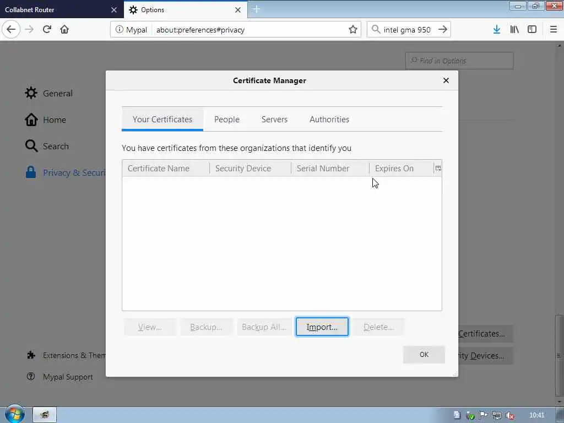Click the Find in Options field

click(459, 61)
